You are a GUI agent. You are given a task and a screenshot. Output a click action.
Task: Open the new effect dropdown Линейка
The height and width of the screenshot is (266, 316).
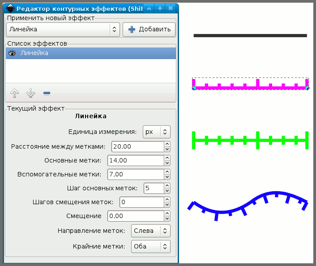62,29
